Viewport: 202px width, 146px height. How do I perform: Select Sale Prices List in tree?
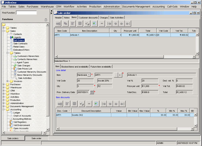(25, 68)
